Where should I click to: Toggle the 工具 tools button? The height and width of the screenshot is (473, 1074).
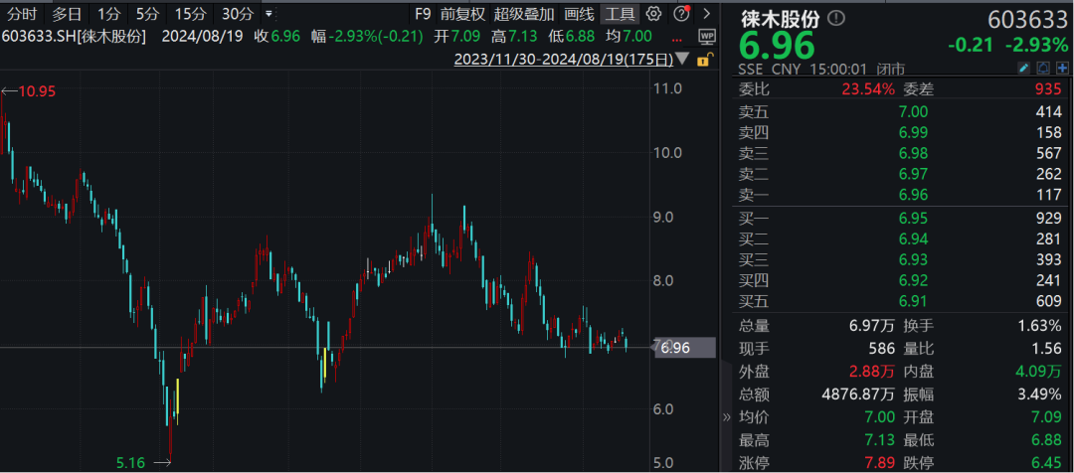[x=621, y=14]
